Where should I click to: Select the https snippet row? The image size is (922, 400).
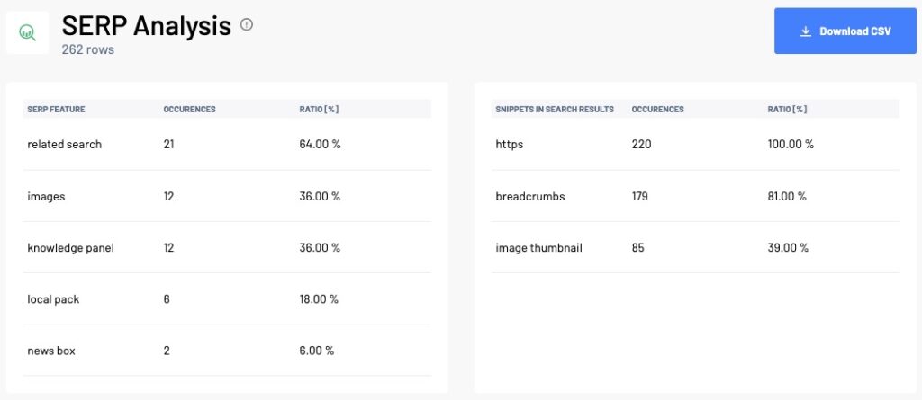tap(695, 145)
